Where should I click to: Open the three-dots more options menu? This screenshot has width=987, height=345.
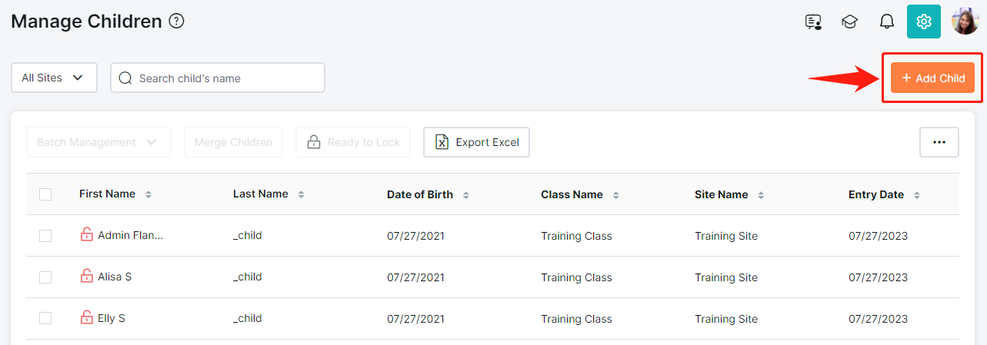coord(939,142)
